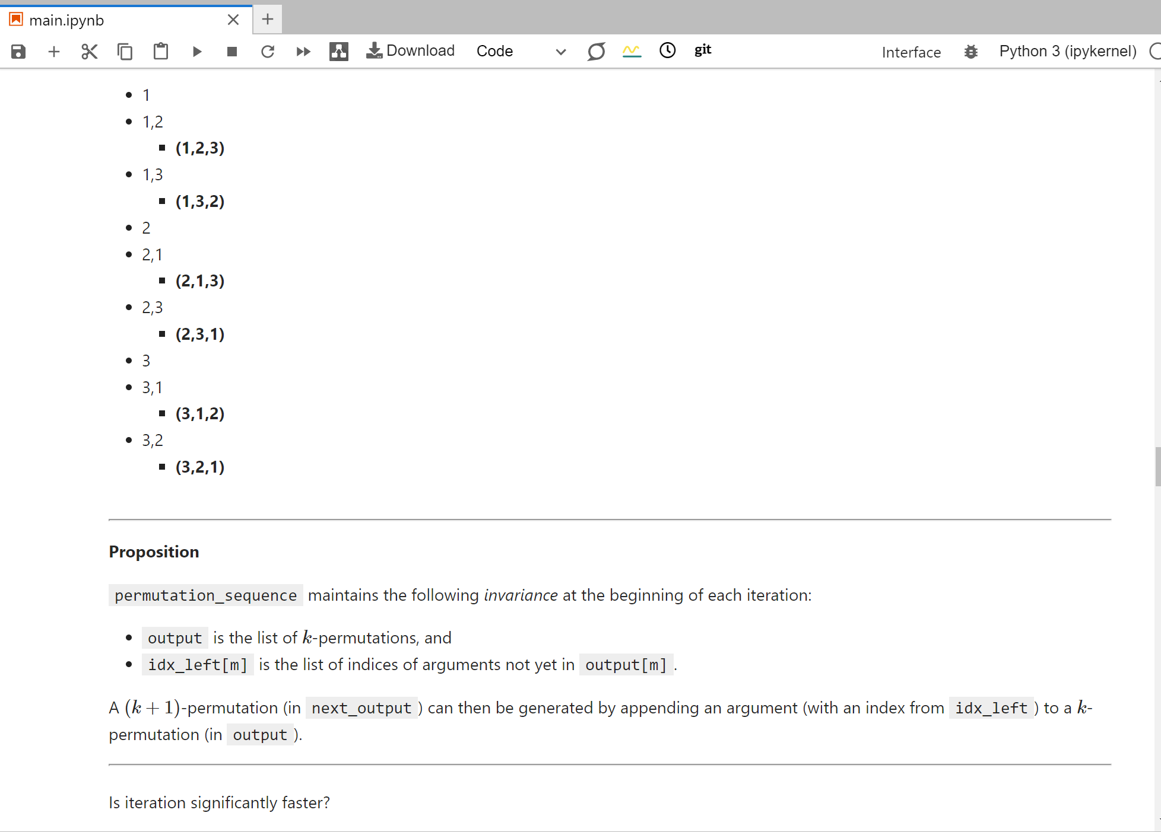Paste cell from clipboard
This screenshot has height=832, width=1161.
(161, 52)
